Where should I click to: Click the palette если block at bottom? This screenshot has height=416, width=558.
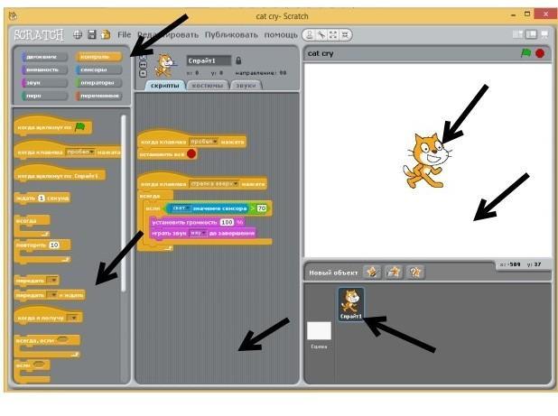tap(32, 372)
